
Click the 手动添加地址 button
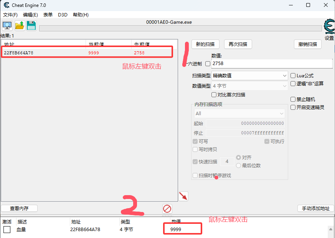[315, 209]
